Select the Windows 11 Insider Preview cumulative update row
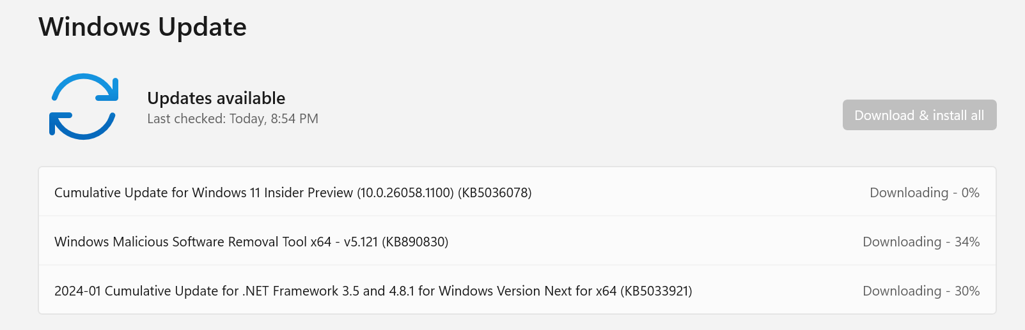 tap(517, 192)
